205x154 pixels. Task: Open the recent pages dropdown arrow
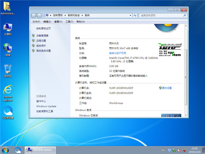click(x=43, y=16)
